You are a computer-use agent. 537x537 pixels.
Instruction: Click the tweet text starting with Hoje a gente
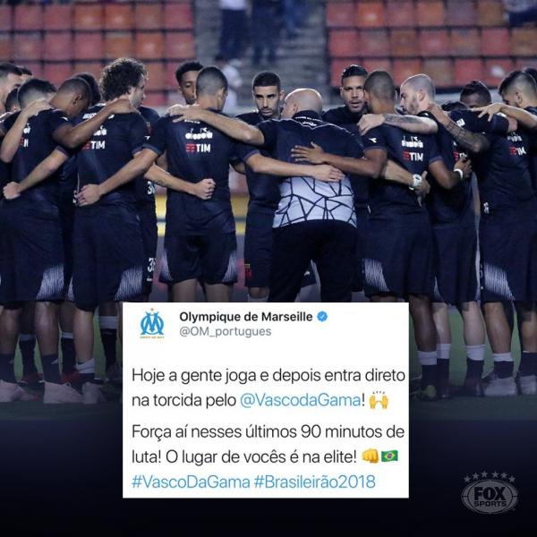click(268, 388)
